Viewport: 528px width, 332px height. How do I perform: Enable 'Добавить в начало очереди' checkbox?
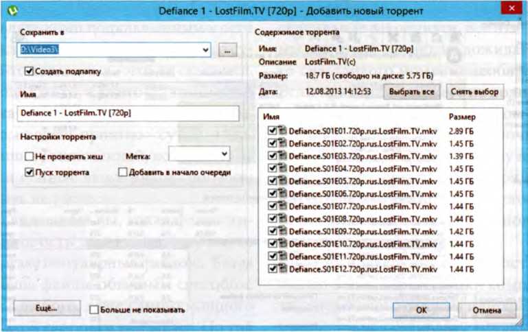click(x=123, y=173)
